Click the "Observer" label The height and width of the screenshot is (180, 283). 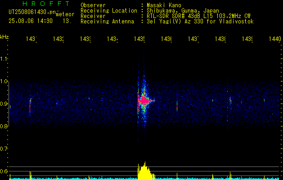click(x=93, y=5)
